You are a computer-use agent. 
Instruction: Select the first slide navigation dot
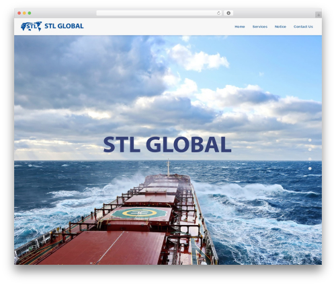tap(310, 140)
